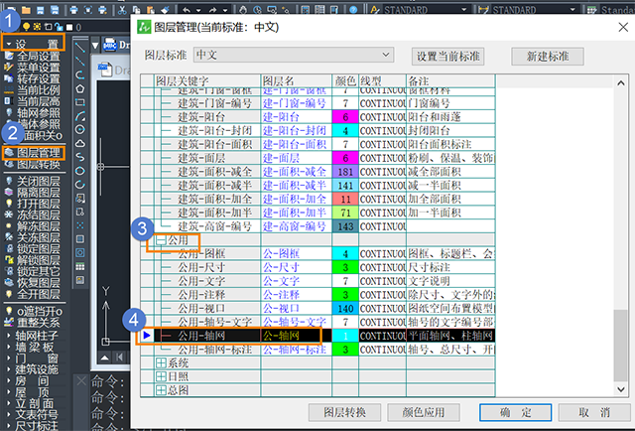Click the magenta color cell of 建-阳台

tap(345, 117)
